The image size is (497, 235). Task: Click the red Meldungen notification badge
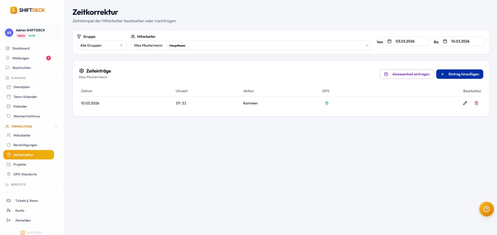click(49, 58)
